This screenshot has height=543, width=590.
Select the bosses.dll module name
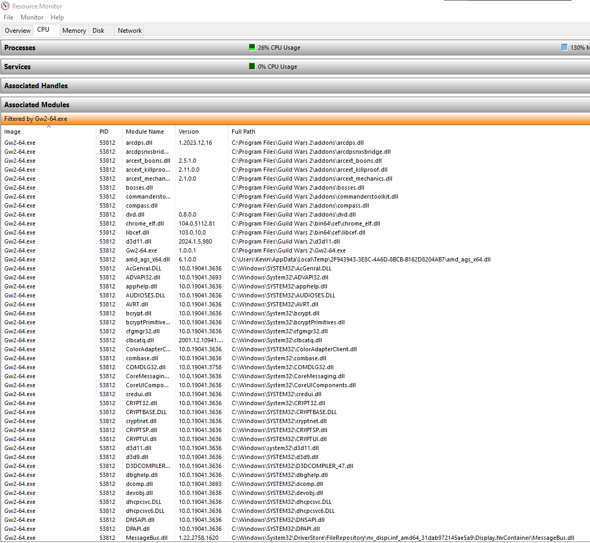139,188
